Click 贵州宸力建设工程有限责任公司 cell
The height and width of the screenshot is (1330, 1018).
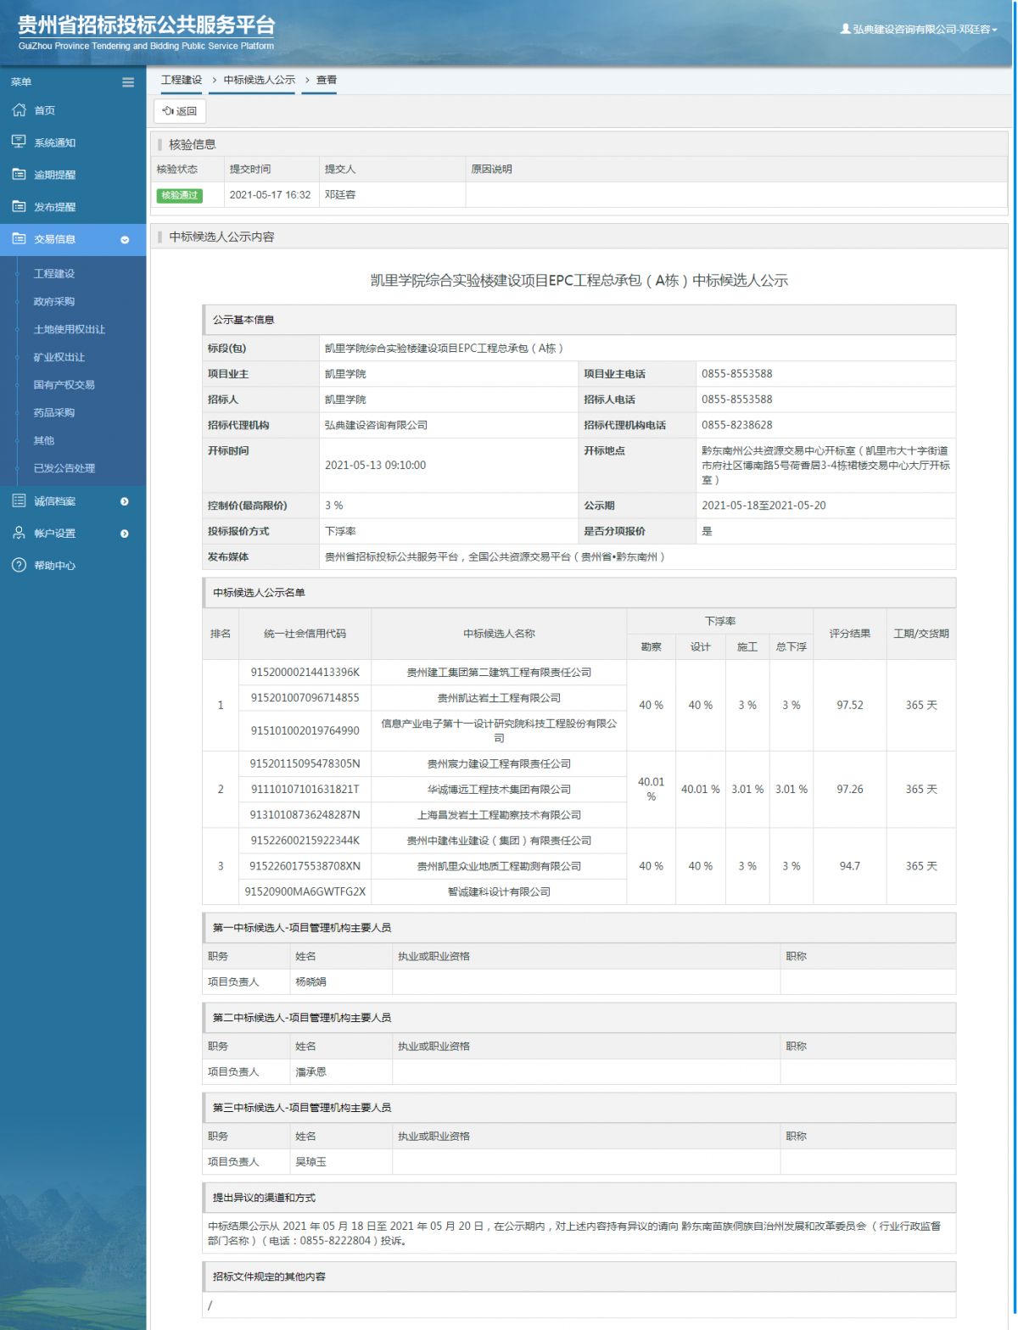click(499, 764)
